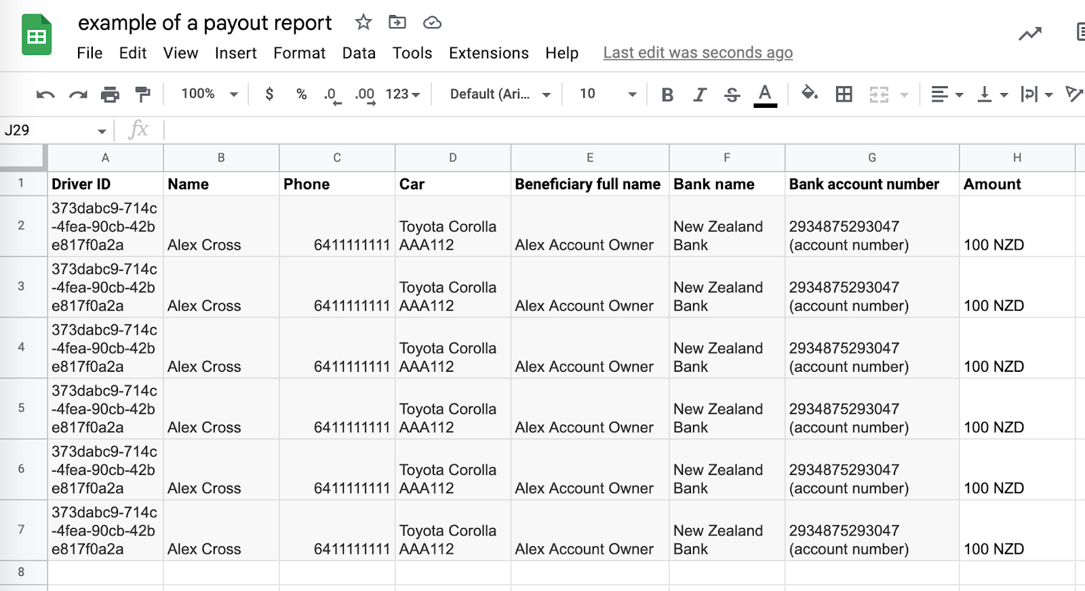Click the redo arrow icon
1085x591 pixels.
(78, 94)
